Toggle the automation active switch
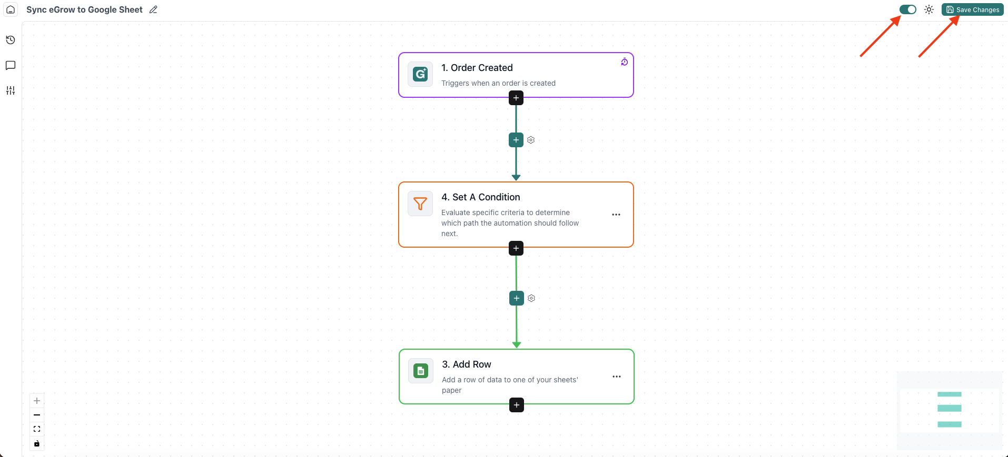1008x457 pixels. (x=908, y=9)
